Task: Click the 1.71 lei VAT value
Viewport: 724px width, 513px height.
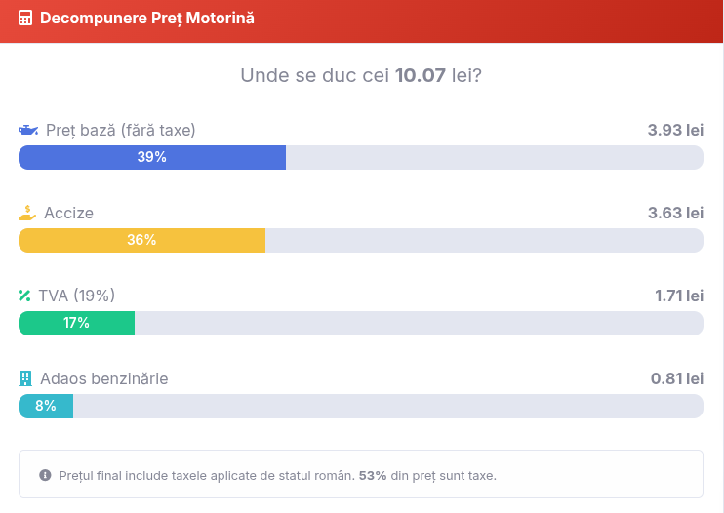Action: point(679,296)
